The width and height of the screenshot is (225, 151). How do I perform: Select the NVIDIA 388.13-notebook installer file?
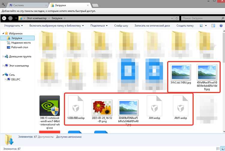coord(49,112)
